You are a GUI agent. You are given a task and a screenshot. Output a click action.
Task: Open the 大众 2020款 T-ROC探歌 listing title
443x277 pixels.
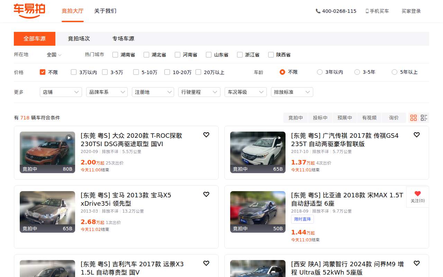click(x=132, y=140)
